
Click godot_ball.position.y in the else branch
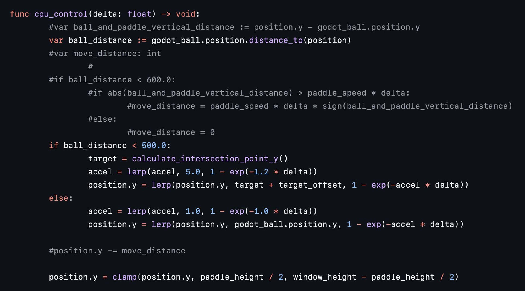[286, 224]
